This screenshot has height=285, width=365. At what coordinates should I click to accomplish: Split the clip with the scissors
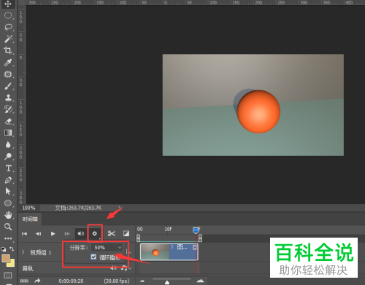pyautogui.click(x=112, y=233)
